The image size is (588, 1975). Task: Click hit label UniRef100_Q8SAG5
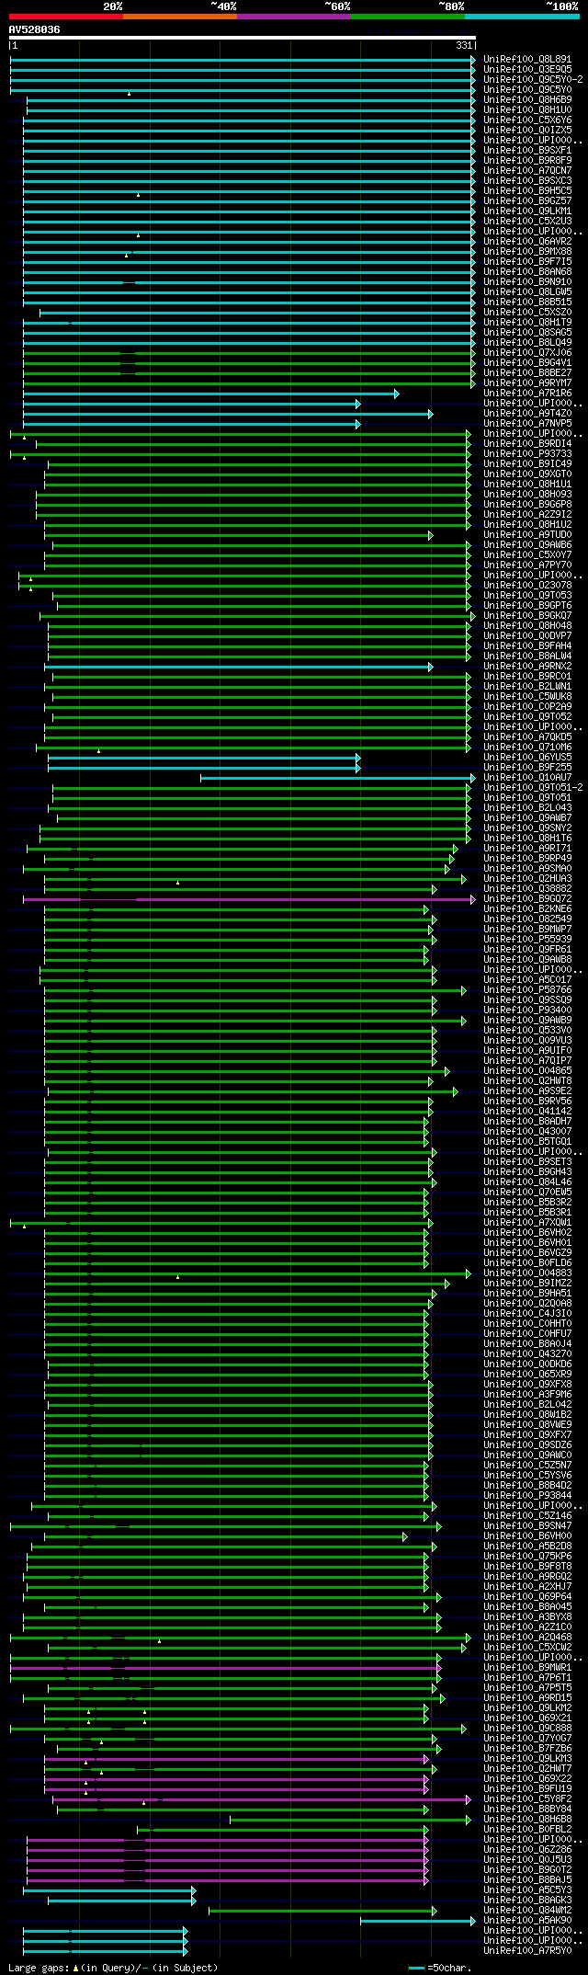[x=527, y=332]
